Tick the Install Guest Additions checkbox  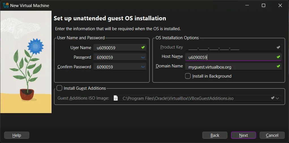(59, 88)
